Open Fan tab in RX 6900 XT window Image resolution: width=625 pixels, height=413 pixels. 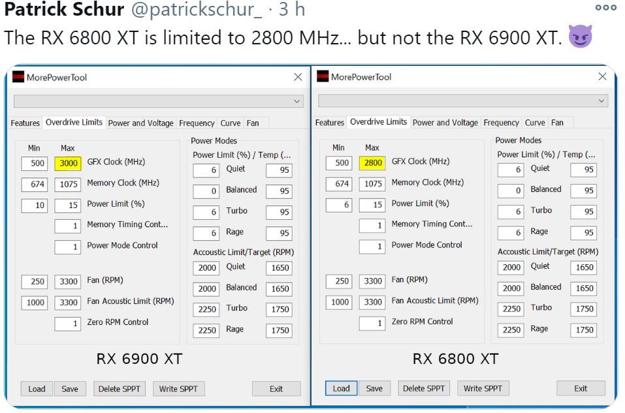click(x=253, y=123)
